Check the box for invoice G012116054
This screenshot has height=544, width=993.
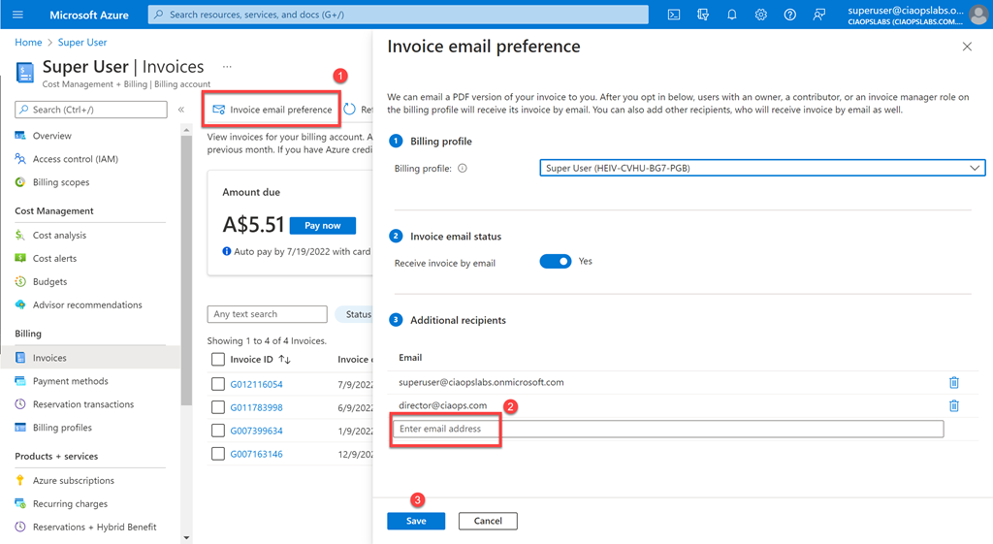point(218,384)
